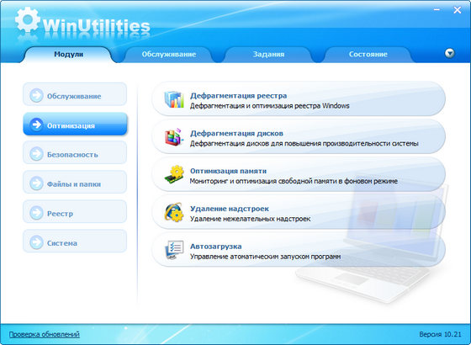Click description 'Дефрагментация и оптимизация реестра Windows'
Screen dimensions: 471x345
click(270, 106)
